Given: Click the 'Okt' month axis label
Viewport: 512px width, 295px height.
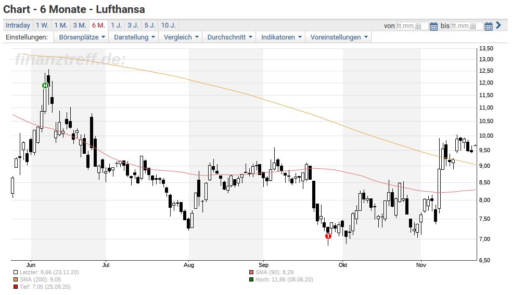Looking at the screenshot, I should (x=343, y=265).
